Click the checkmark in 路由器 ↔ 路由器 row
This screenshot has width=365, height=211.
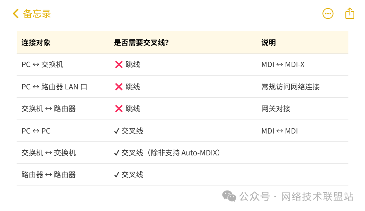(x=117, y=175)
